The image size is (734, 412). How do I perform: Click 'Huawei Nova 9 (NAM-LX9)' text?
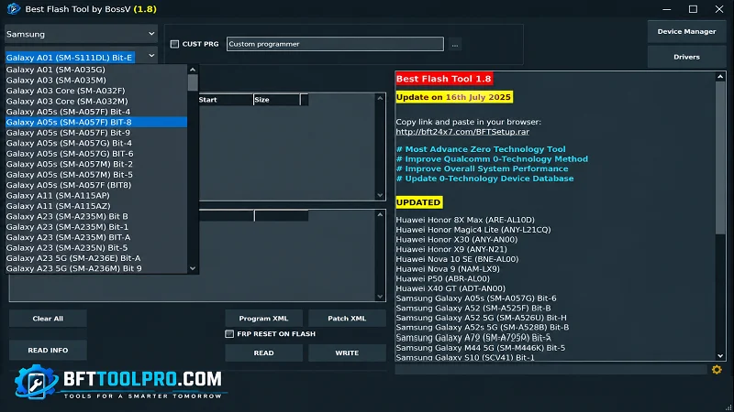(x=448, y=268)
